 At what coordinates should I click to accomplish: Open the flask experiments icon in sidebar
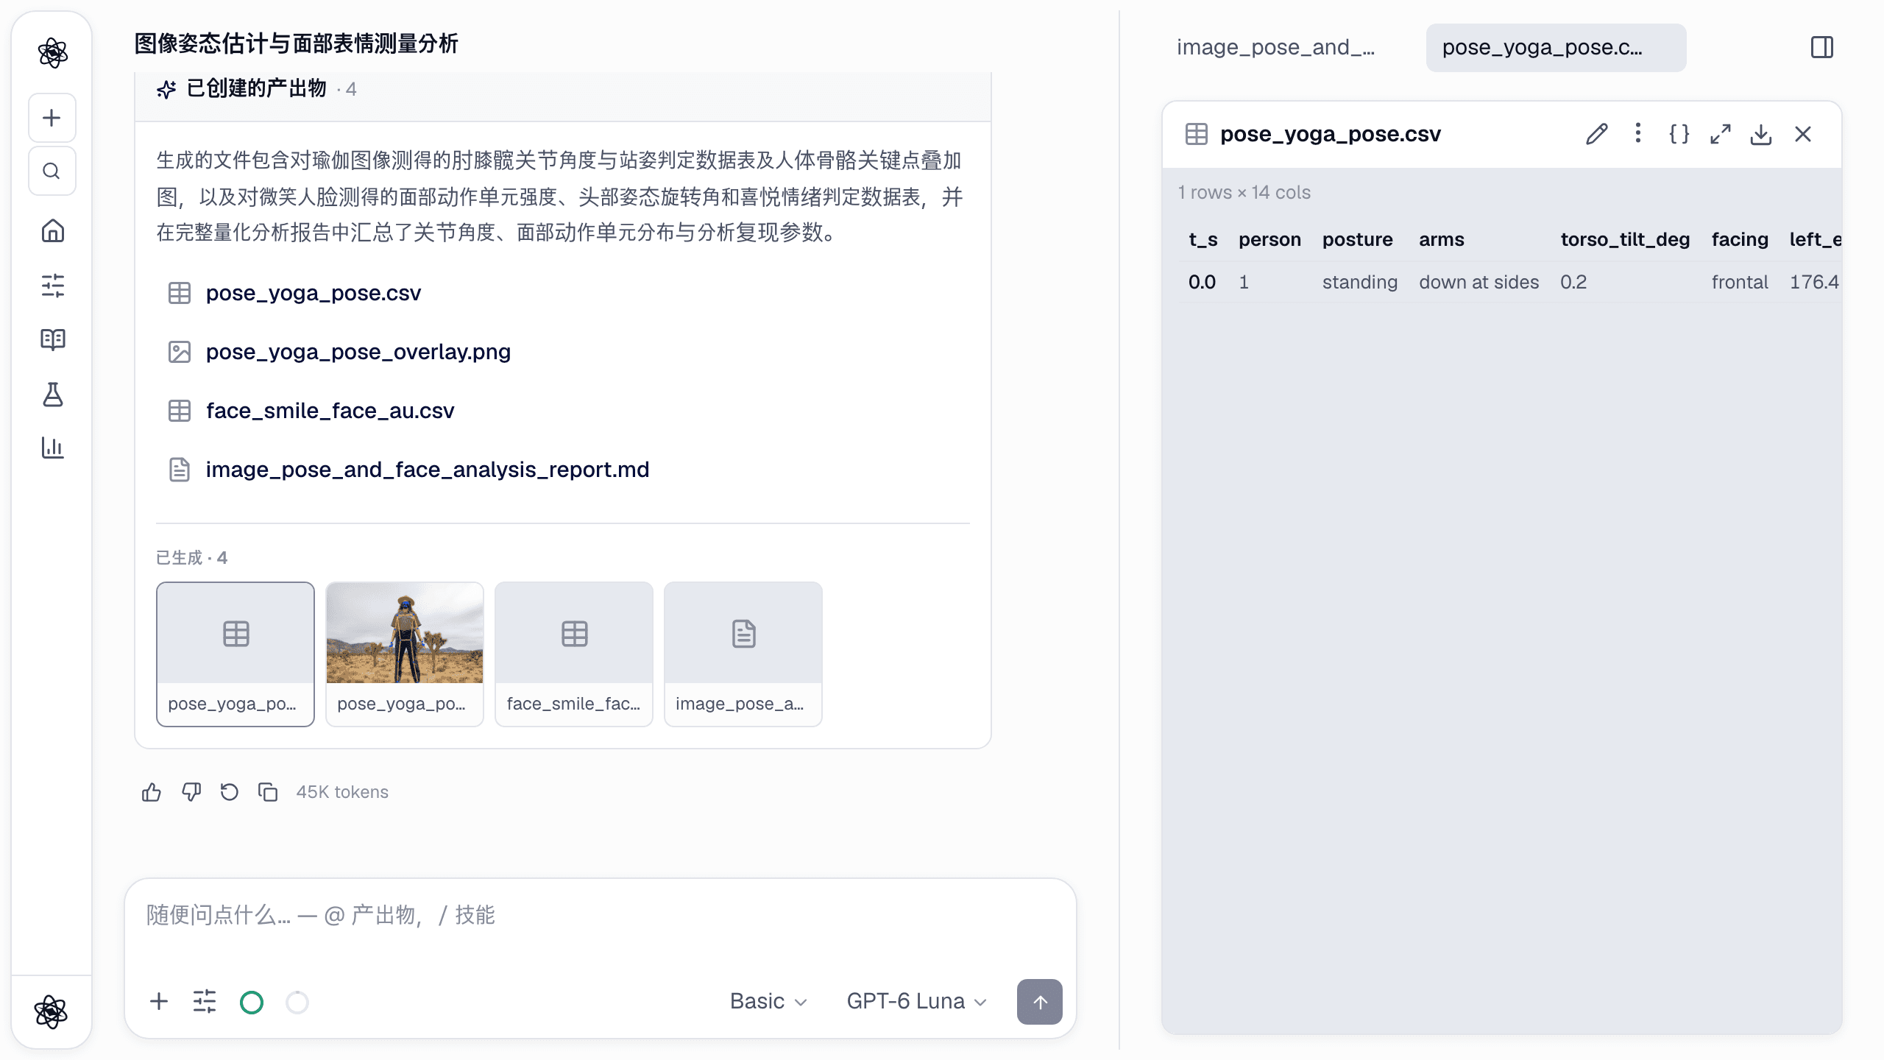(52, 395)
